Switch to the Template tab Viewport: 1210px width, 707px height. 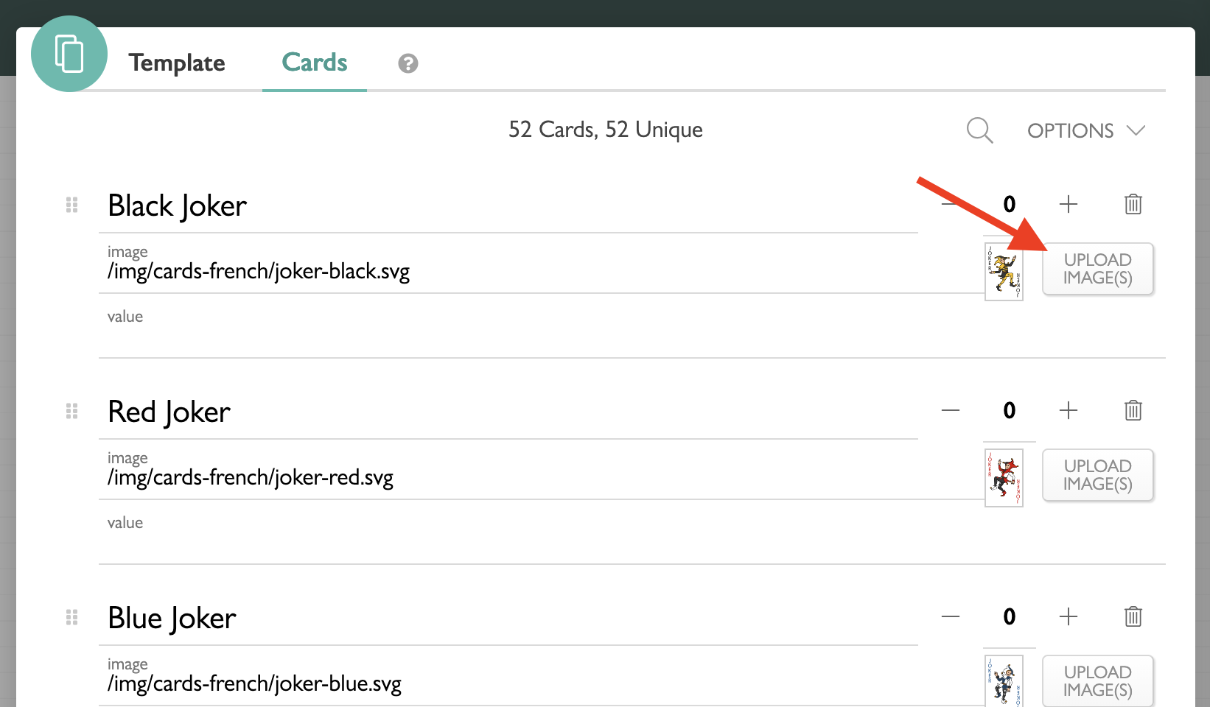click(177, 63)
